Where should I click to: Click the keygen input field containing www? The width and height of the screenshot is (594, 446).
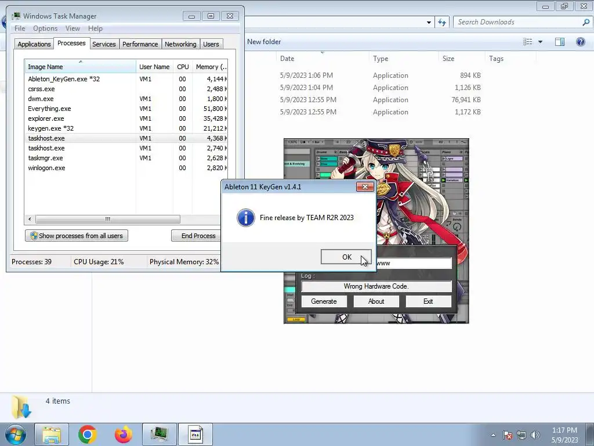pos(414,263)
